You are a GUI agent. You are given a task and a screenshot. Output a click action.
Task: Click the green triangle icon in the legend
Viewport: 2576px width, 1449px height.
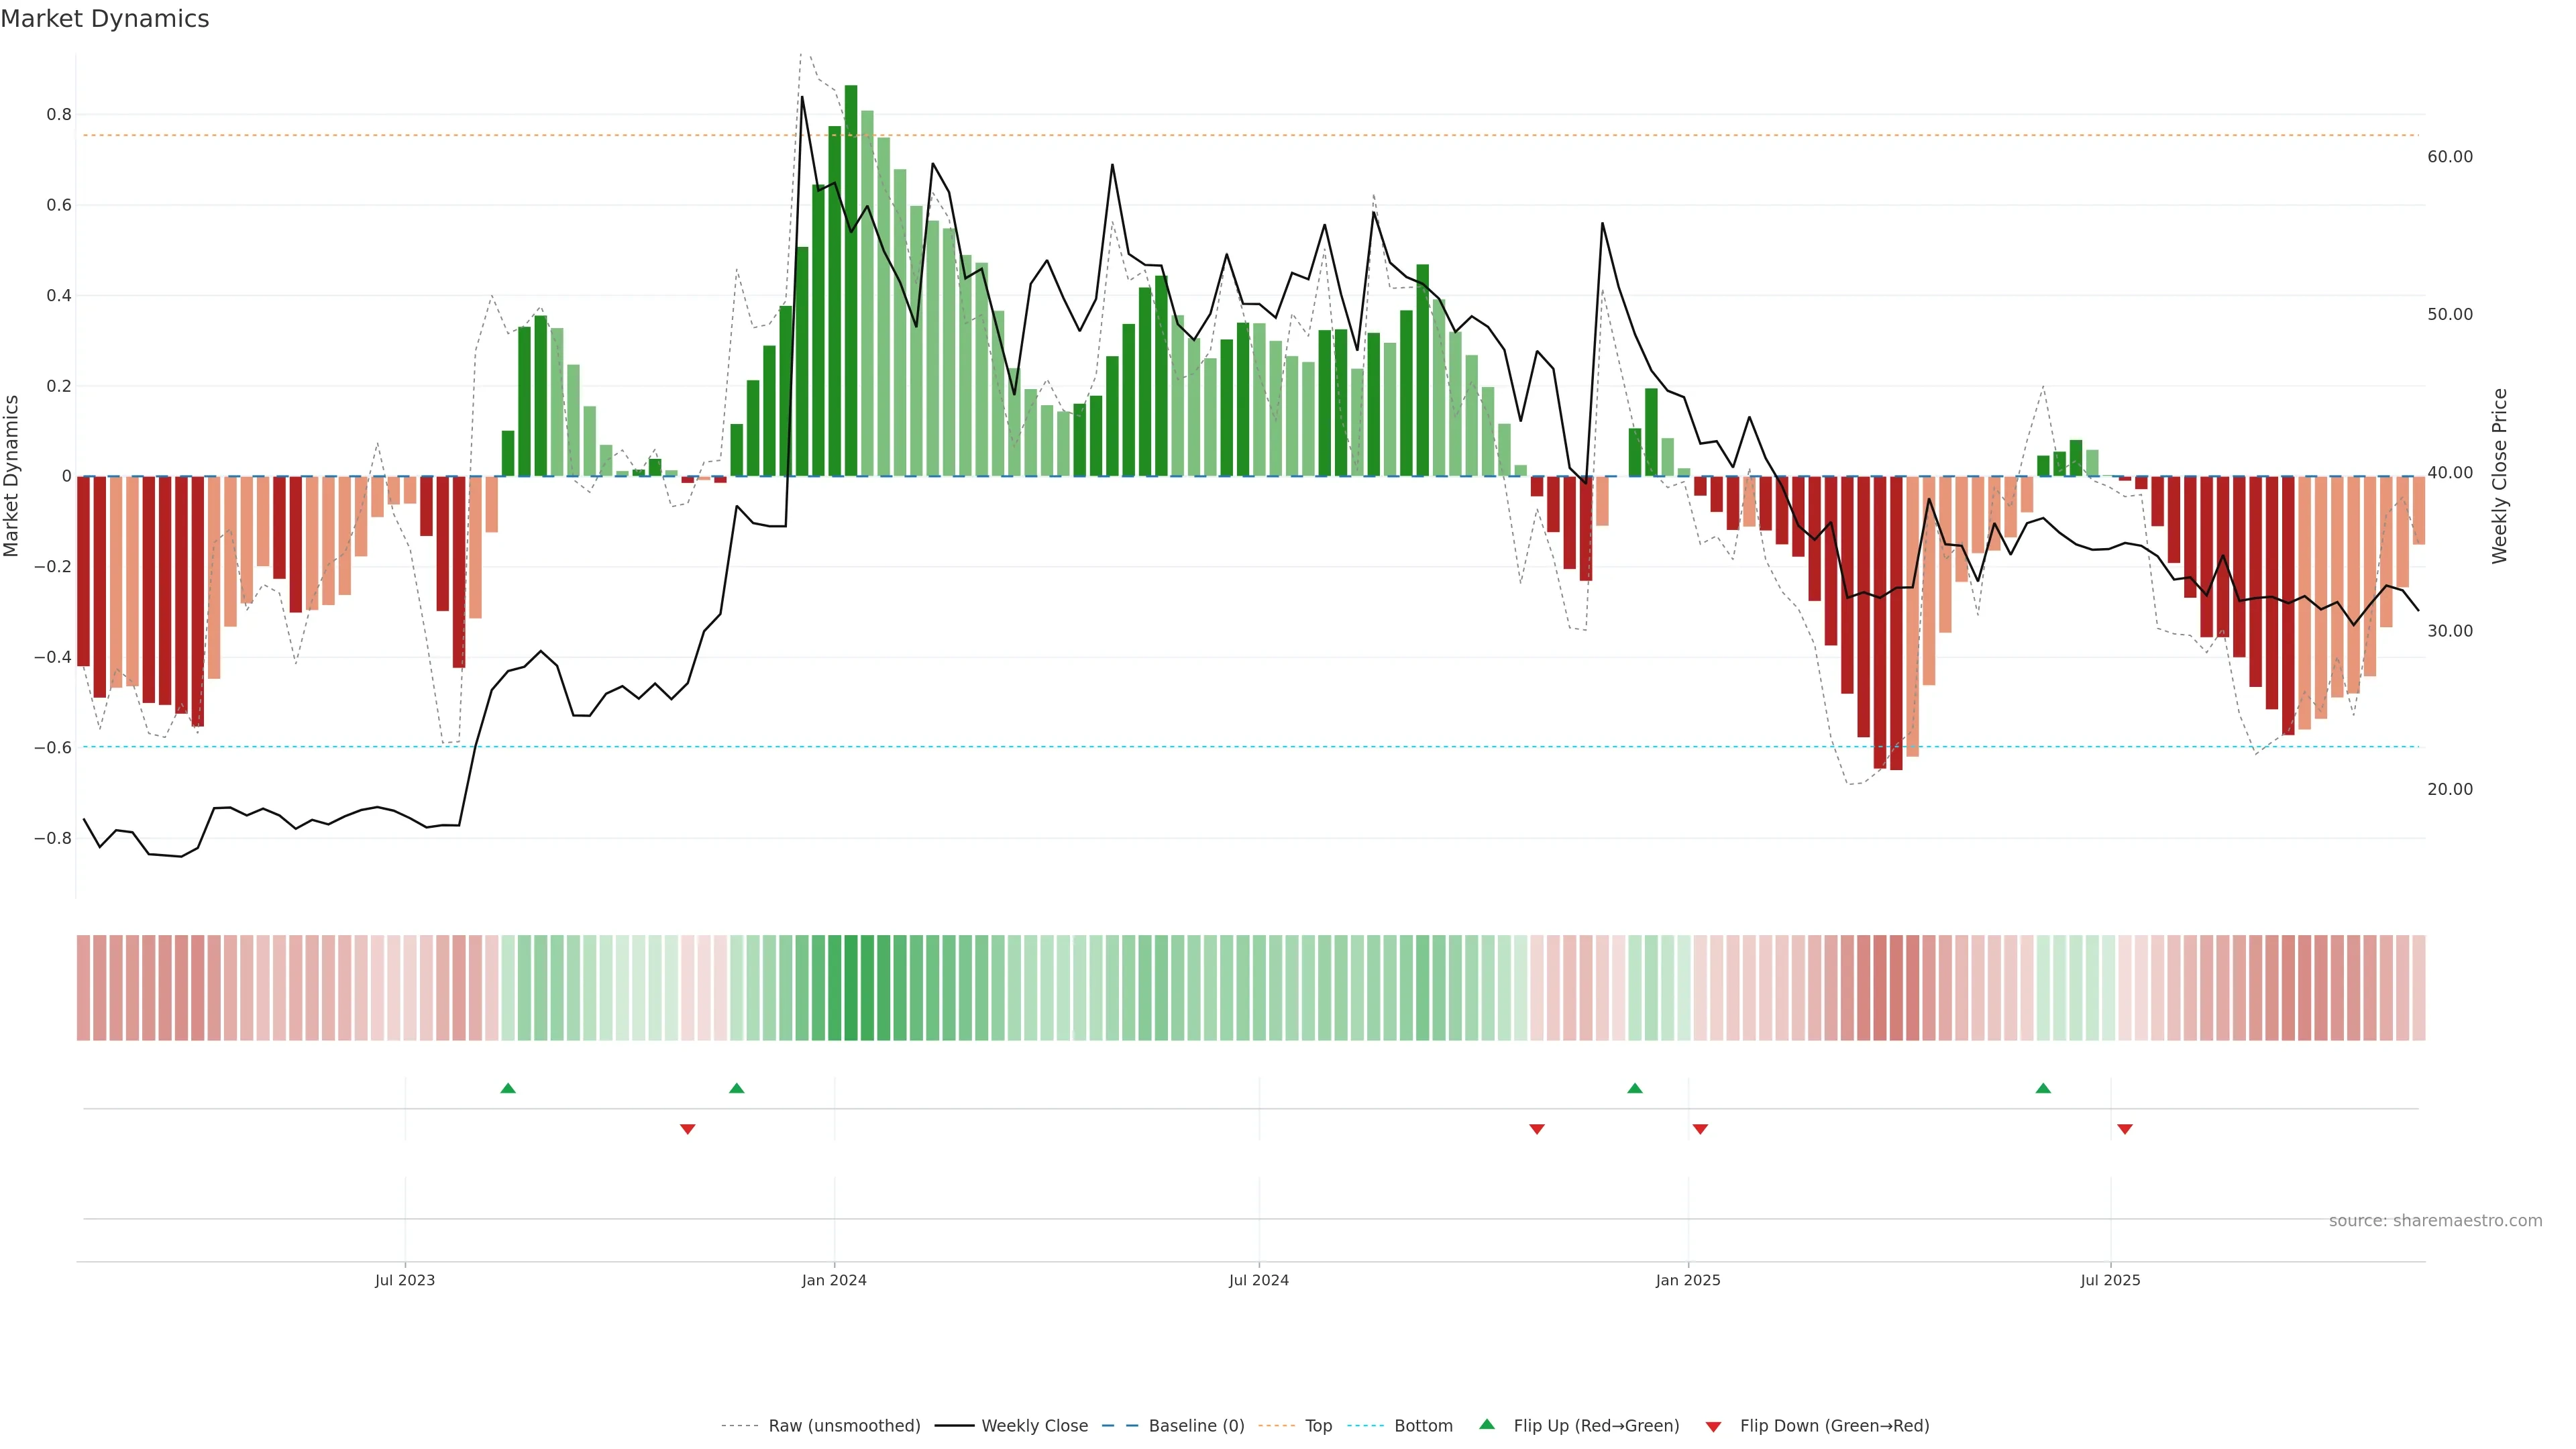(x=1487, y=1424)
